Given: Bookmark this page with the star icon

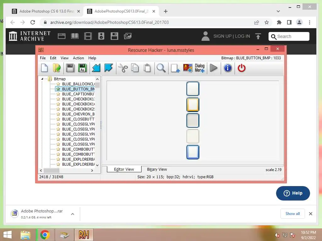Looking at the screenshot, I should point(267,22).
